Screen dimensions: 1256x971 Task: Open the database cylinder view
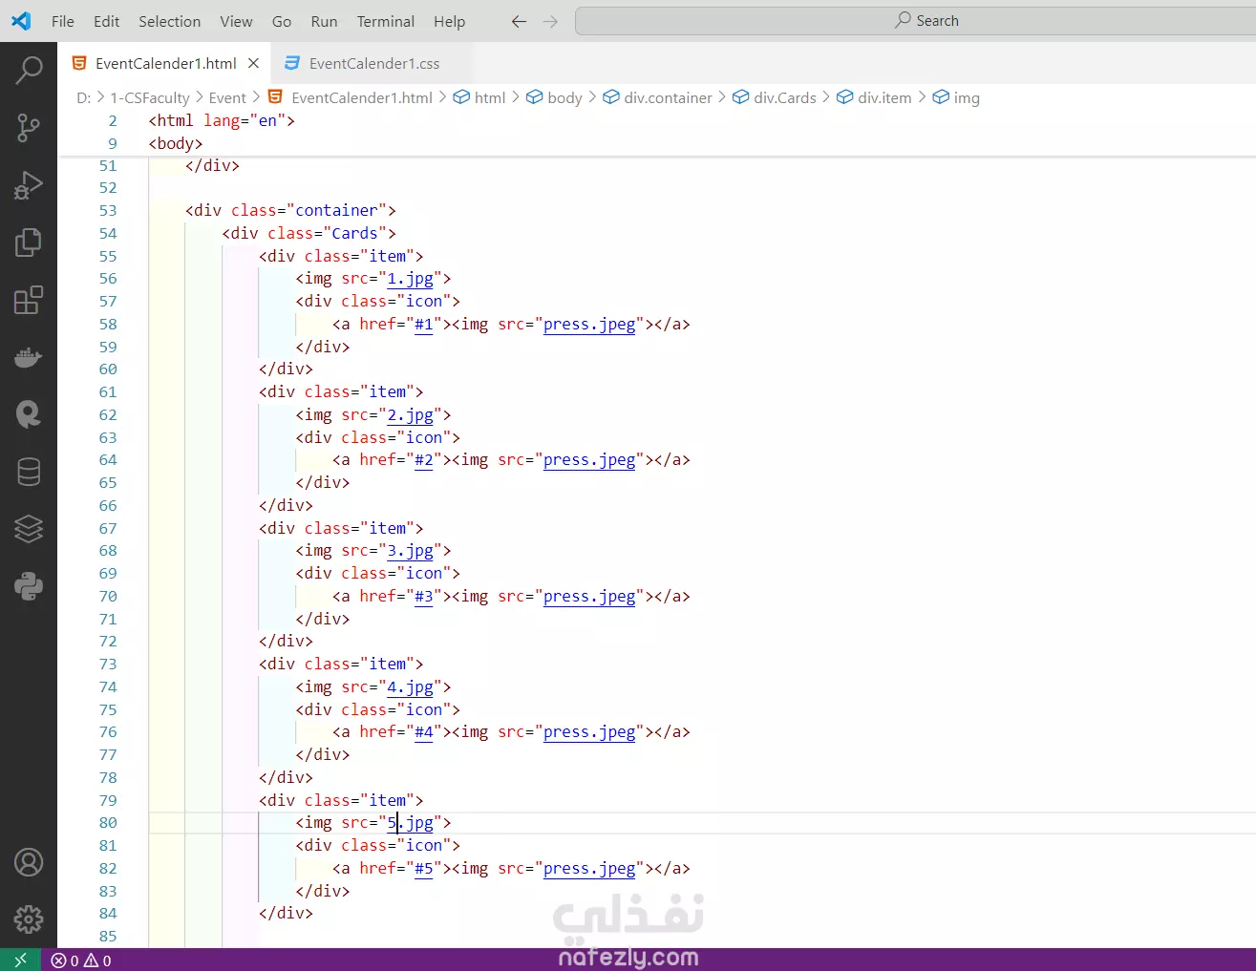pos(29,472)
